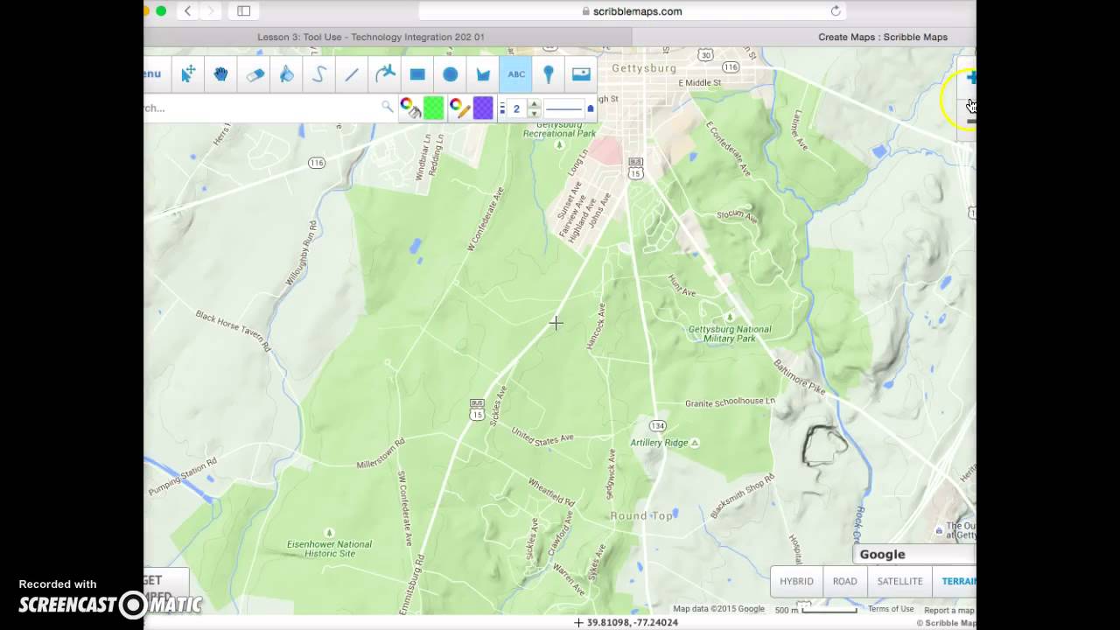
Task: Switch map type to Terrain
Action: tap(955, 581)
